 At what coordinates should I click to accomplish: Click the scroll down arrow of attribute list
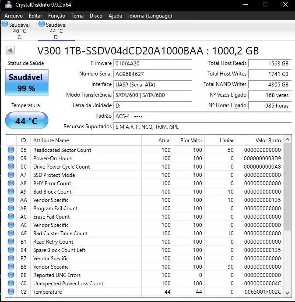[287, 293]
